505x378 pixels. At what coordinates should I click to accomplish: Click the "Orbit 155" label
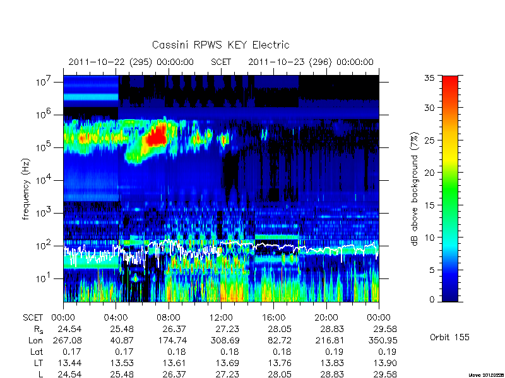[449, 337]
